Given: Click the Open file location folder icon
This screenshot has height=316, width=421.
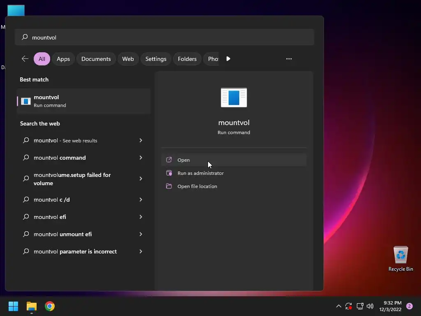Looking at the screenshot, I should (x=169, y=186).
